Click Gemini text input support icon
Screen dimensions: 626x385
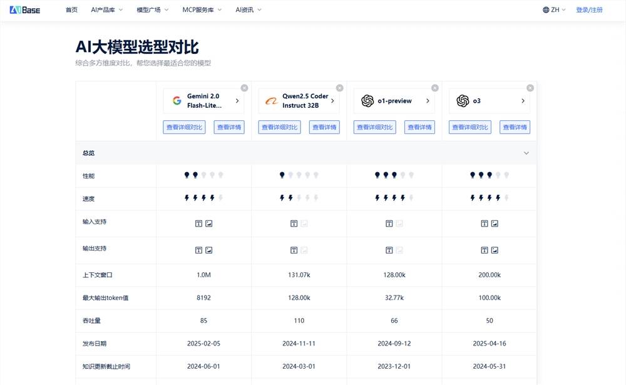[198, 223]
